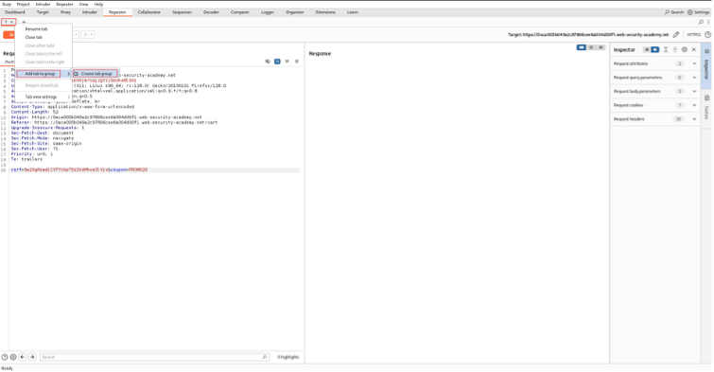Switch to the Decoder tab
This screenshot has height=372, width=714.
click(x=211, y=12)
